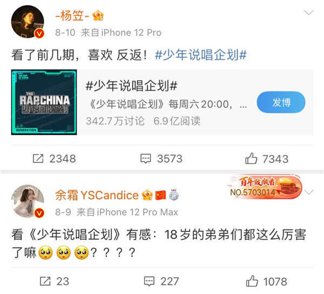Tap the silver medal badge icon

pos(173,195)
